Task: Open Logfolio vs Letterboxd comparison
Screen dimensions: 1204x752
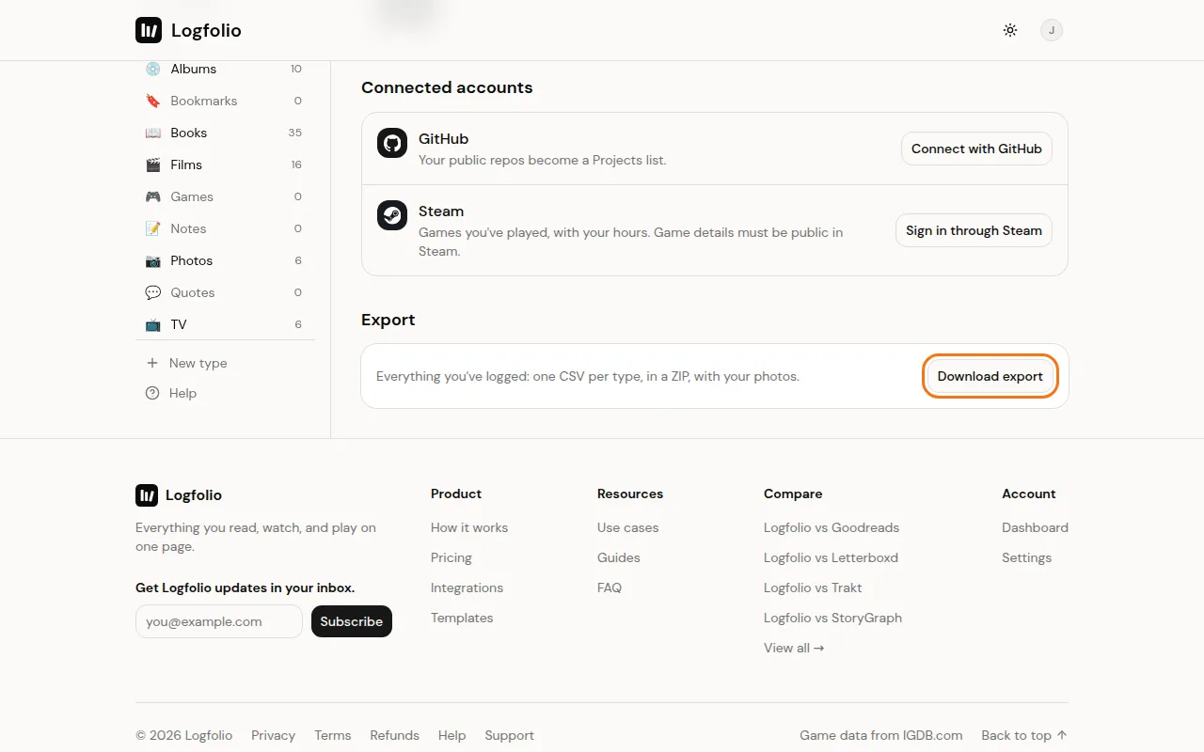Action: (831, 557)
